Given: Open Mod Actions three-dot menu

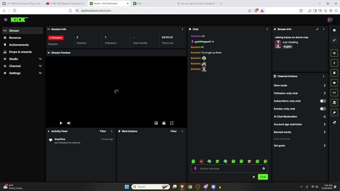Looking at the screenshot, I should tap(182, 131).
